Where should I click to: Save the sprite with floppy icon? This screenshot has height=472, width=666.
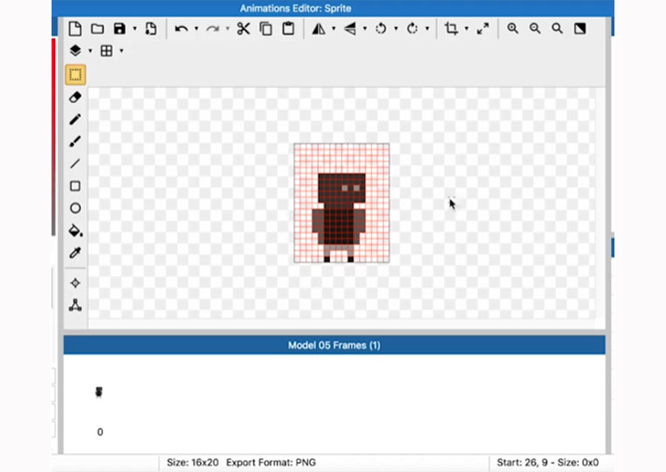coord(120,29)
